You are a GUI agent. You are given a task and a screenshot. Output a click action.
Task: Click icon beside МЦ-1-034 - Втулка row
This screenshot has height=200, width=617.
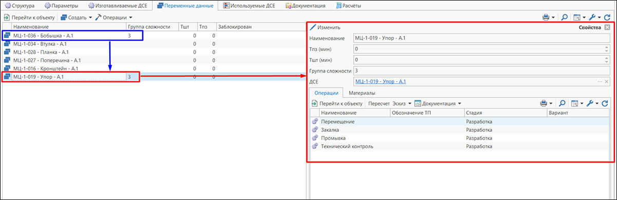pyautogui.click(x=7, y=44)
